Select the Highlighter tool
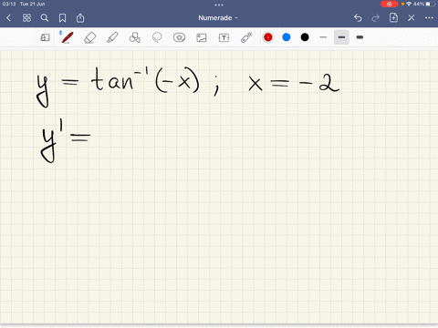 (x=112, y=37)
